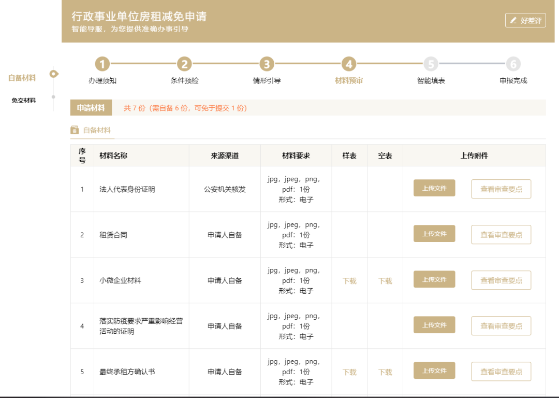Click step 4 材料预审 circle
The image size is (559, 398).
click(x=349, y=64)
